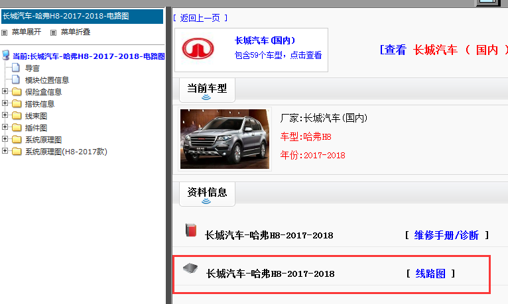
Task: Click the document icon next to 模块位置信息
Action: (15, 79)
